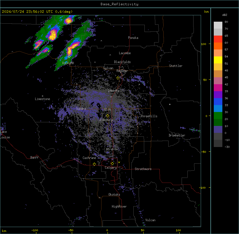Click the Calgary city label
The width and height of the screenshot is (239, 234).
pos(111,168)
